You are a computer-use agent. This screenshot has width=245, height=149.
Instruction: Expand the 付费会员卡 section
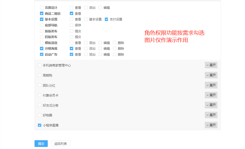(x=211, y=95)
